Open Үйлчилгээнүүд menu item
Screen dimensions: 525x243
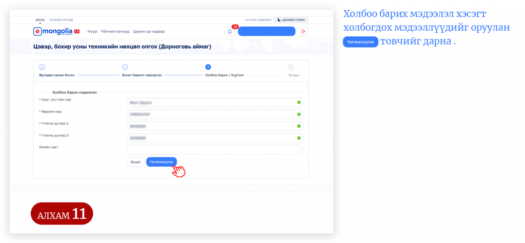[115, 31]
